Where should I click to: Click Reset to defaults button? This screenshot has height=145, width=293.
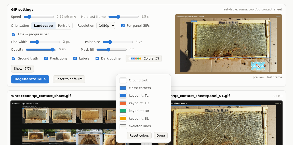click(69, 79)
